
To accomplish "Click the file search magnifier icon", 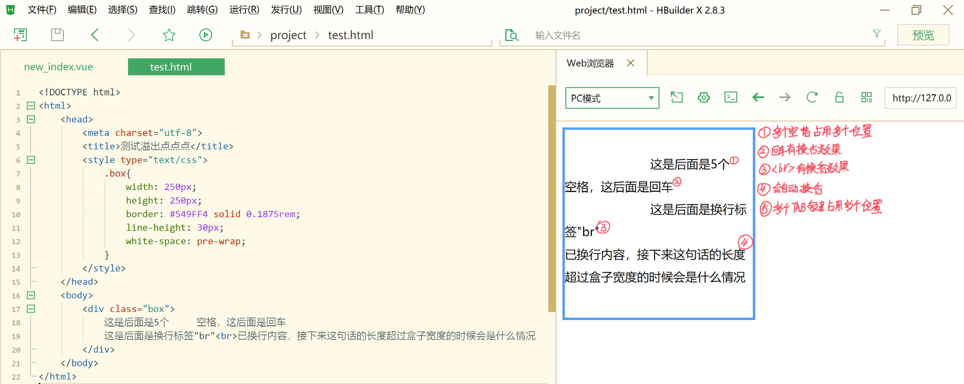I will point(512,35).
